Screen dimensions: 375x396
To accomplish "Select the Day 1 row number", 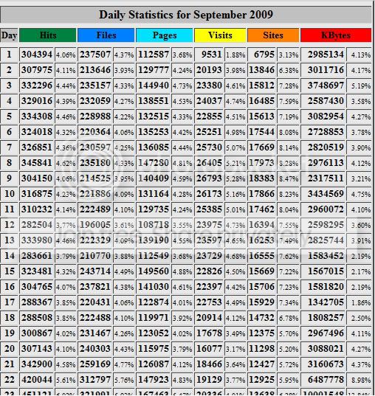I will [x=9, y=55].
